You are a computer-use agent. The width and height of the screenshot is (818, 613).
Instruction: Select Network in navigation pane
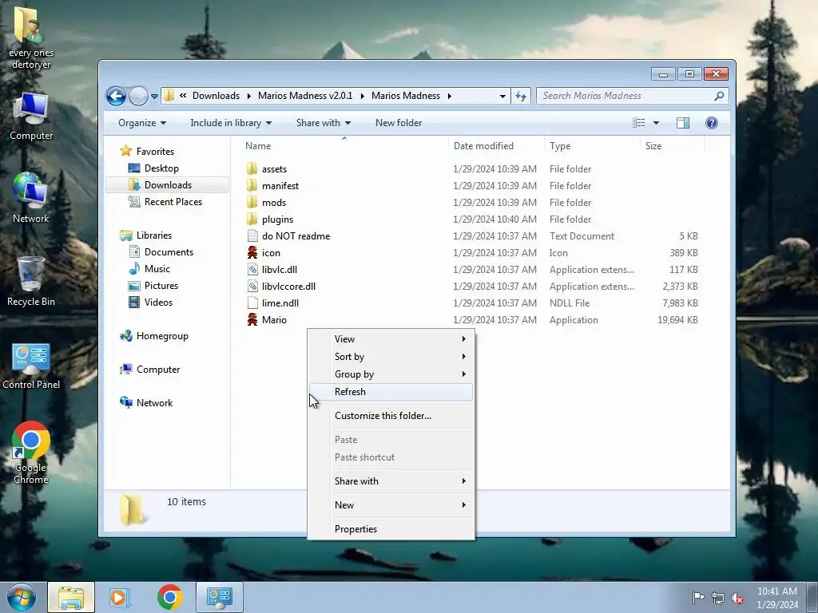pos(154,402)
